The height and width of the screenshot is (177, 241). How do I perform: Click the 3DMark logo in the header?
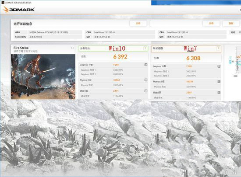click(18, 9)
